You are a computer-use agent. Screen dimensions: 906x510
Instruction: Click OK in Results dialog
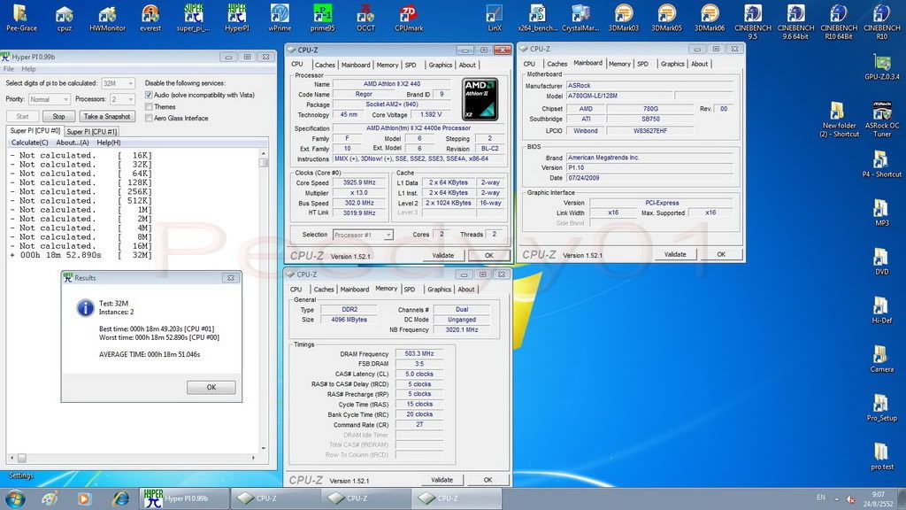[x=211, y=388]
